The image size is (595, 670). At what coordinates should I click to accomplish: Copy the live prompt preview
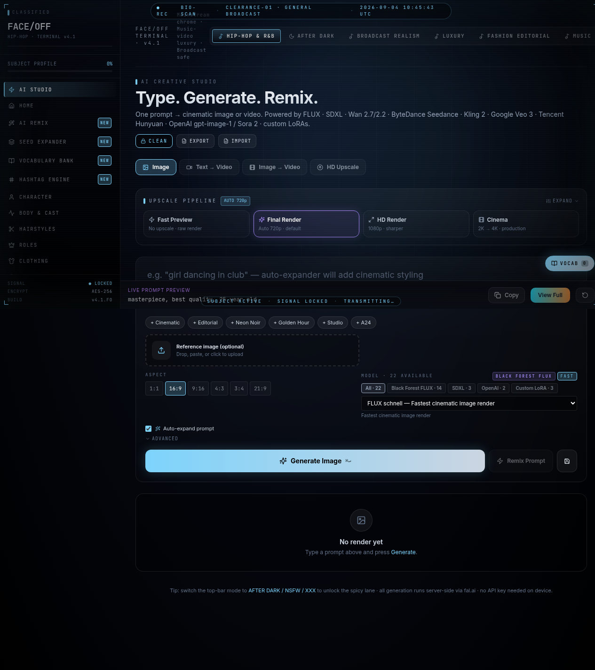tap(506, 295)
